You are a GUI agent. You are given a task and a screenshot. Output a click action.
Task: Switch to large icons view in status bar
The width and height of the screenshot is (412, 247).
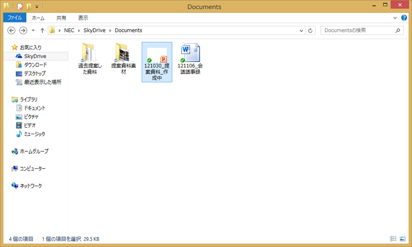[x=403, y=239]
